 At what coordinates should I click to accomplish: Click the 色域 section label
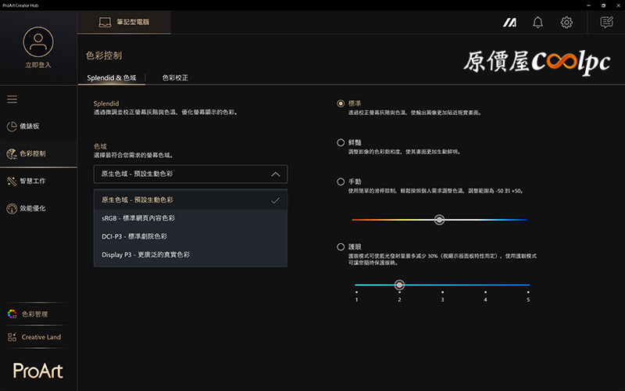coord(100,146)
